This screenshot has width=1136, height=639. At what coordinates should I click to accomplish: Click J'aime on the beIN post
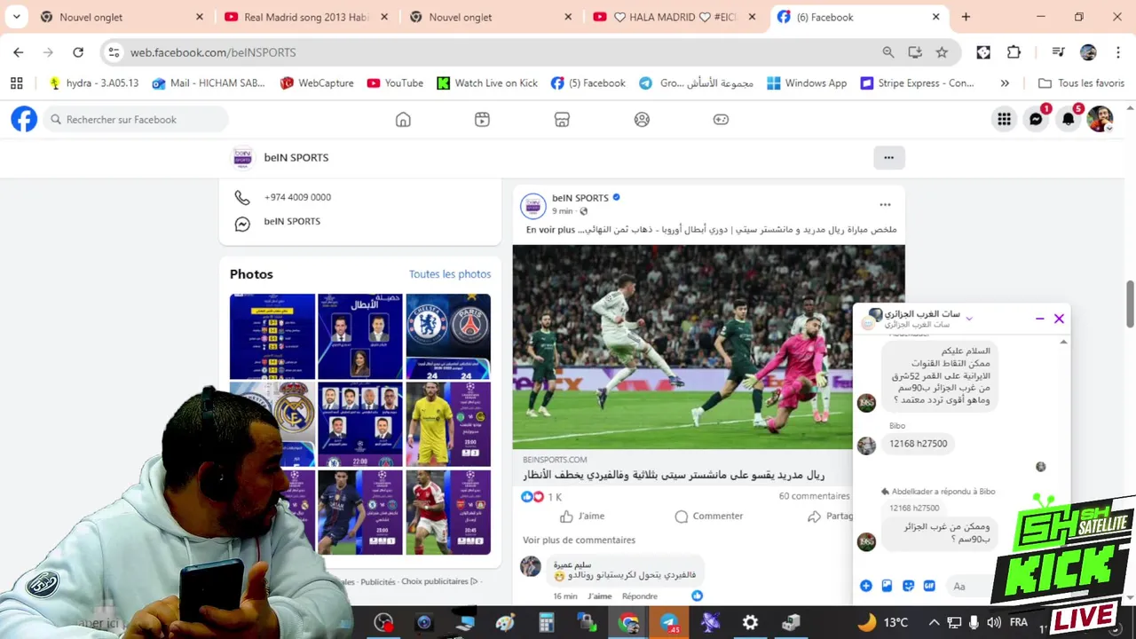[582, 516]
